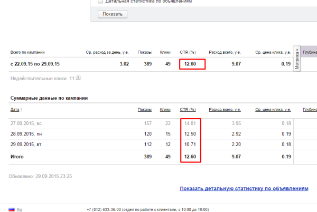Click the average daily spend 3.02

[124, 64]
